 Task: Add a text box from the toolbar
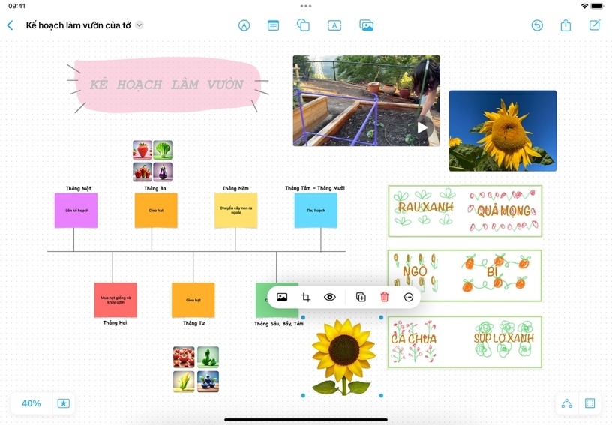(x=334, y=25)
